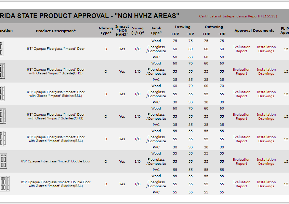This screenshot has height=204, width=289.
Task: Select text '6'8" Opaque Fiberglass "Impact" Double Door'
Action: click(56, 161)
